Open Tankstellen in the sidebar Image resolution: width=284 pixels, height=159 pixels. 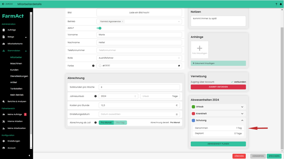tap(16, 89)
